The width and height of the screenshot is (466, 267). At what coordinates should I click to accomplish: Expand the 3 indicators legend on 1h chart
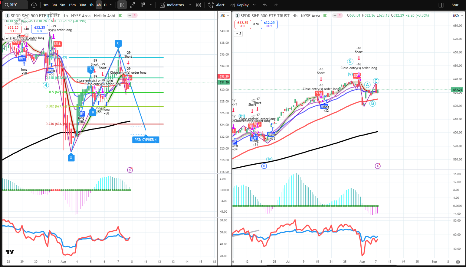8,39
